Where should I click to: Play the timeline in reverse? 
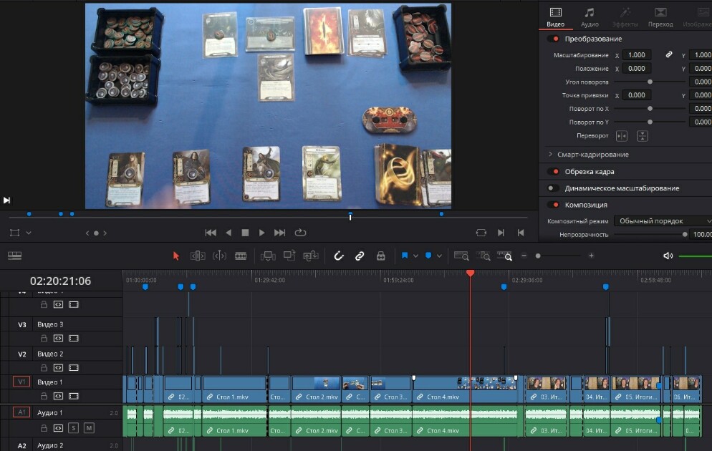228,233
